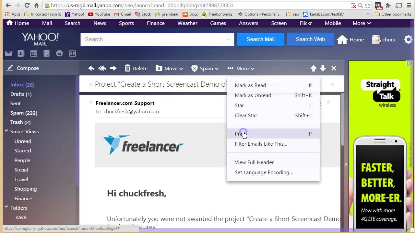Open the Spam (233) folder
415x233 pixels.
24,113
